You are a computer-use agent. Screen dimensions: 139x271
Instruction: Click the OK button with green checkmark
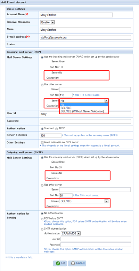[x=60, y=263]
